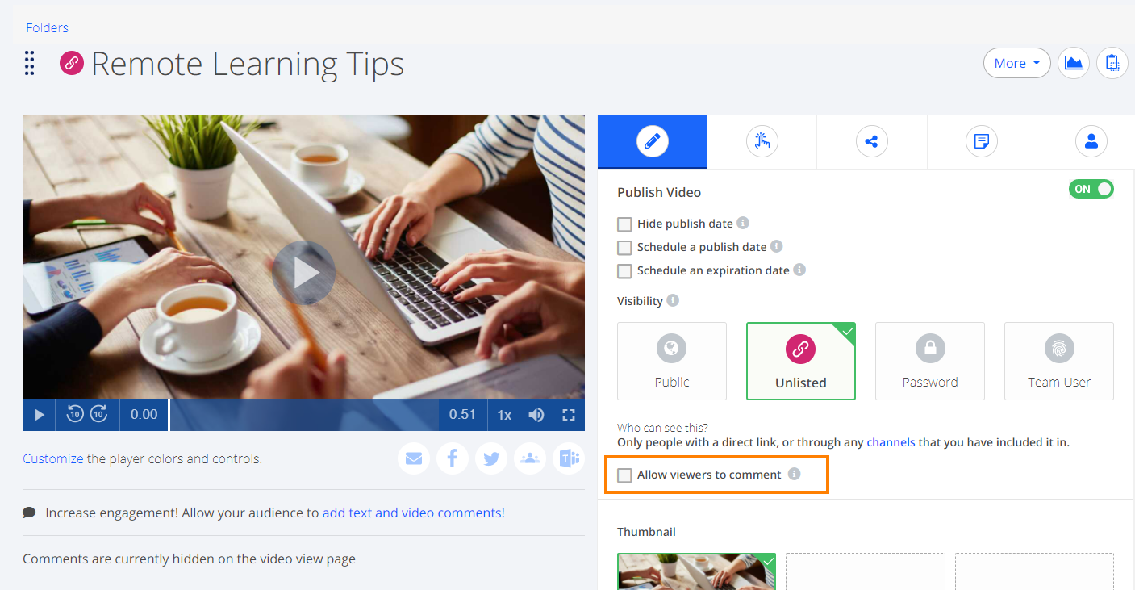
Task: Switch to the interactivity hand-tap tab
Action: coord(762,142)
